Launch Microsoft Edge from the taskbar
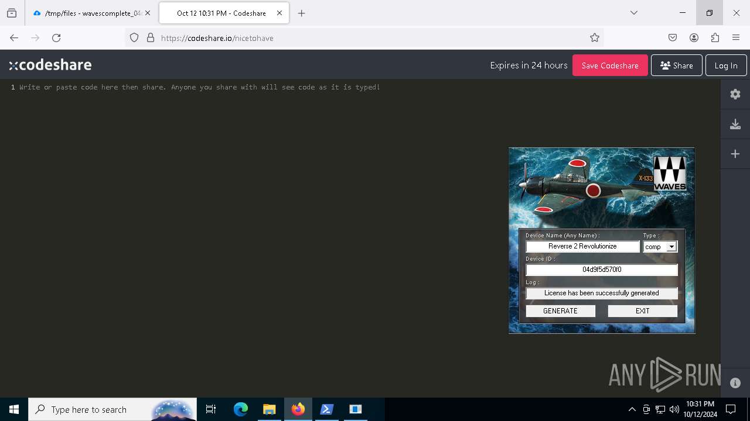This screenshot has height=421, width=750. tap(241, 409)
